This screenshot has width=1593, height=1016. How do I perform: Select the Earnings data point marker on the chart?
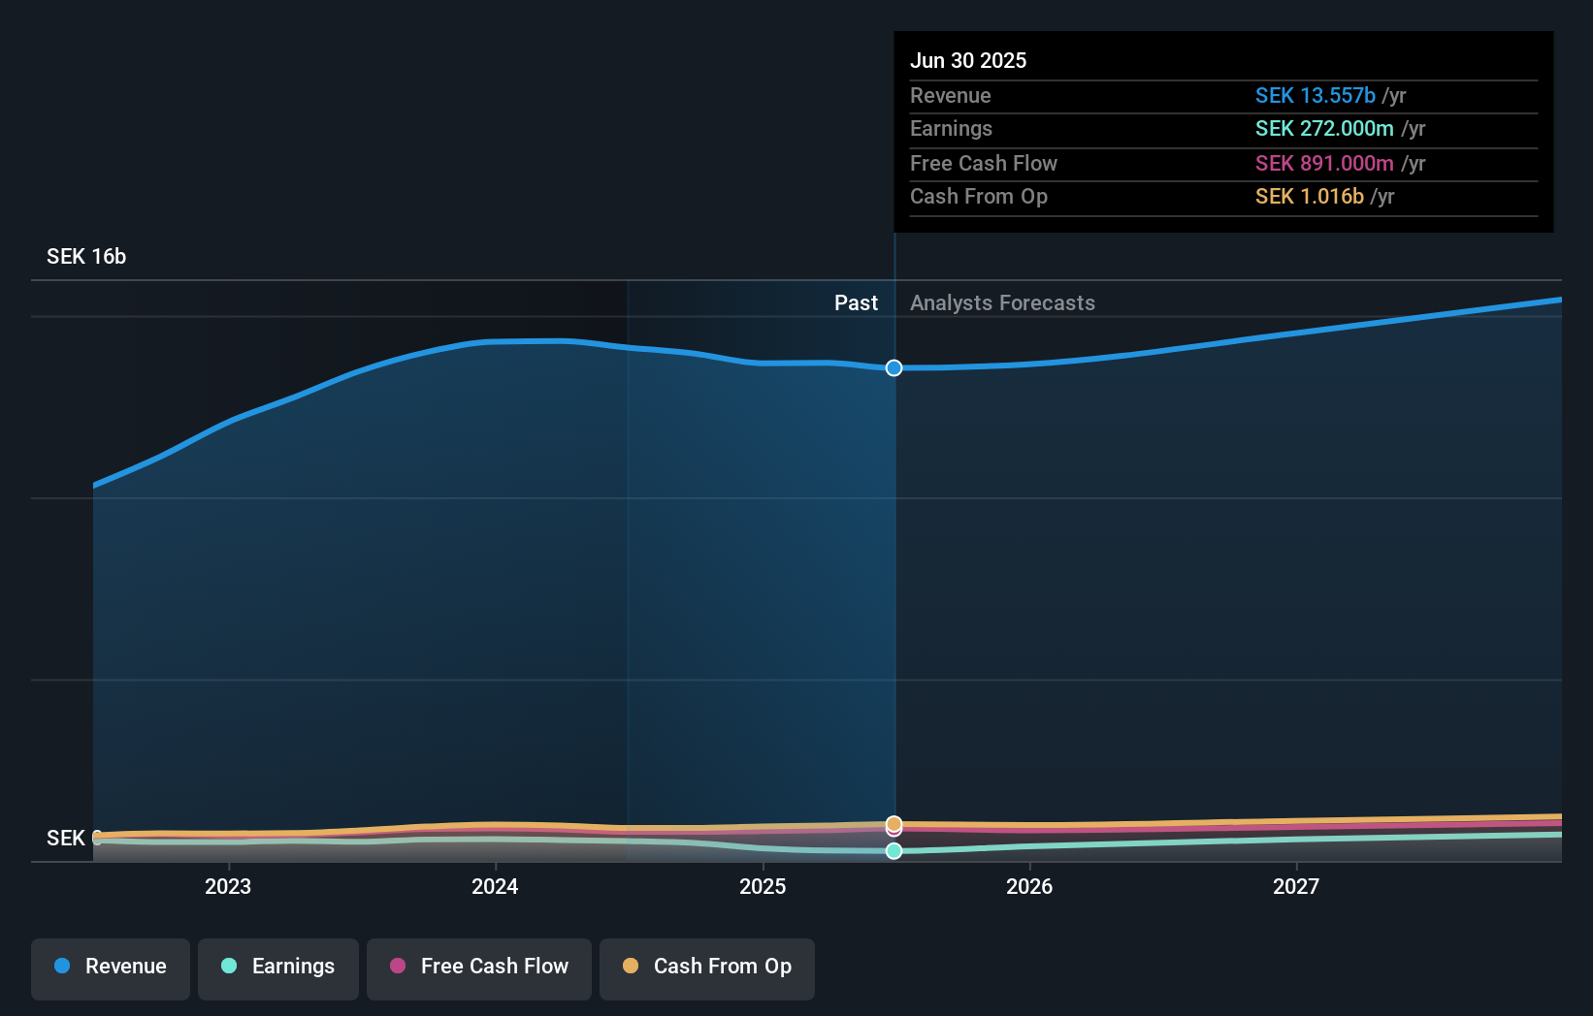click(894, 851)
